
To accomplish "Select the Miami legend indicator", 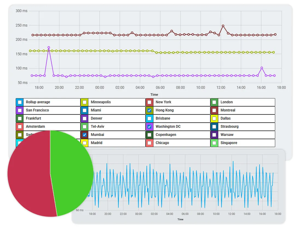I will (84, 110).
